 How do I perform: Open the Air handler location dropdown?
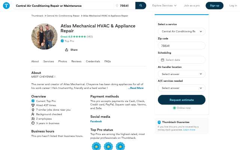click(181, 74)
